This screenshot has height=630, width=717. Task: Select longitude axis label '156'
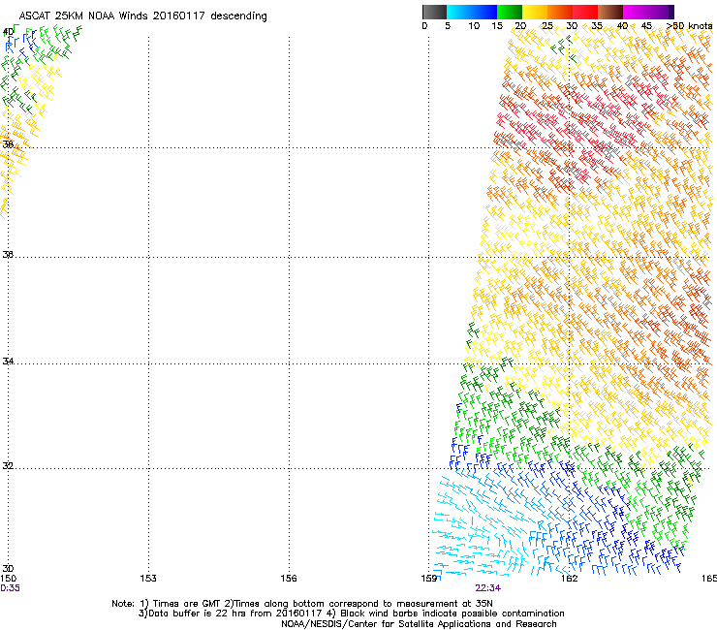[x=289, y=579]
